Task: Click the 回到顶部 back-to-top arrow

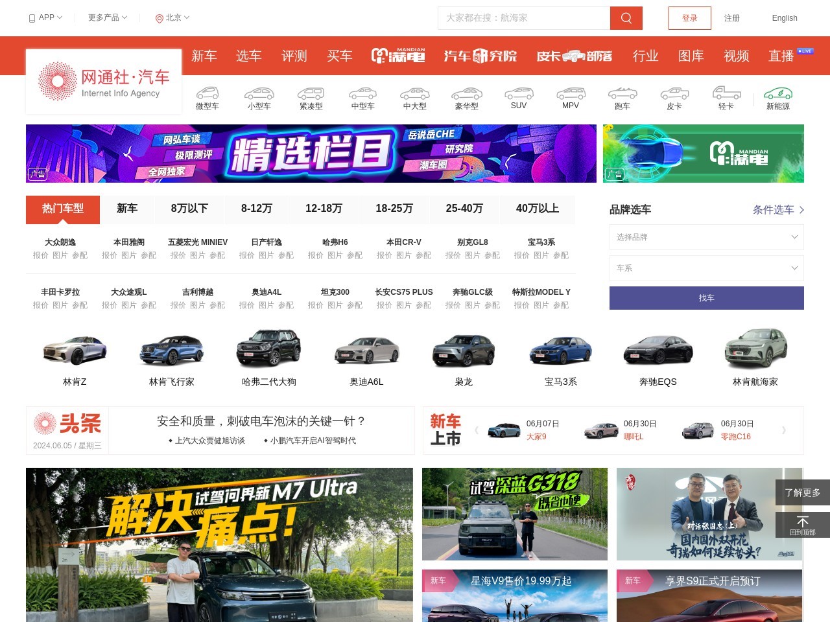Action: click(x=803, y=524)
